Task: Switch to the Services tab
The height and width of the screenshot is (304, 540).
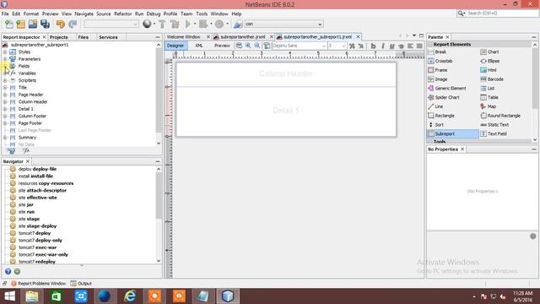Action: click(108, 37)
